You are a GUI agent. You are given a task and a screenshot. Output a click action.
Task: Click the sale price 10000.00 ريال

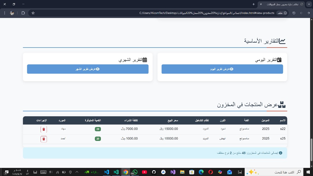pos(169,138)
